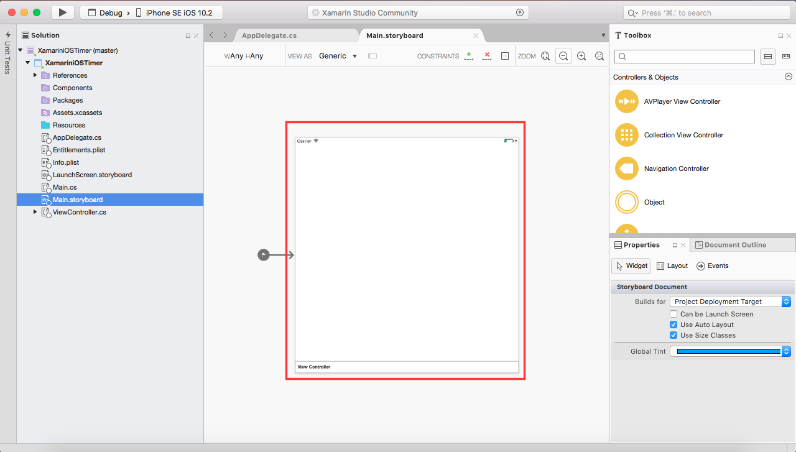
Task: Uncheck Use Size Classes
Action: [x=673, y=335]
